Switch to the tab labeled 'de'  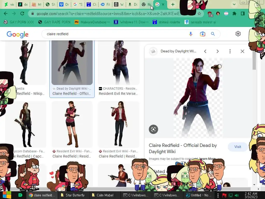(23, 5)
